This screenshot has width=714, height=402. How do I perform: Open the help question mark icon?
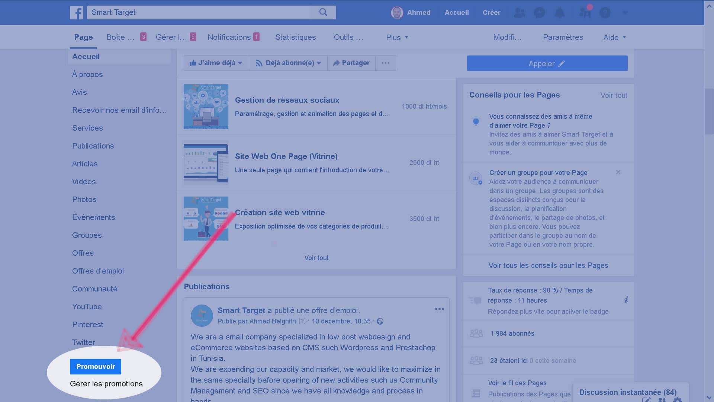(605, 13)
